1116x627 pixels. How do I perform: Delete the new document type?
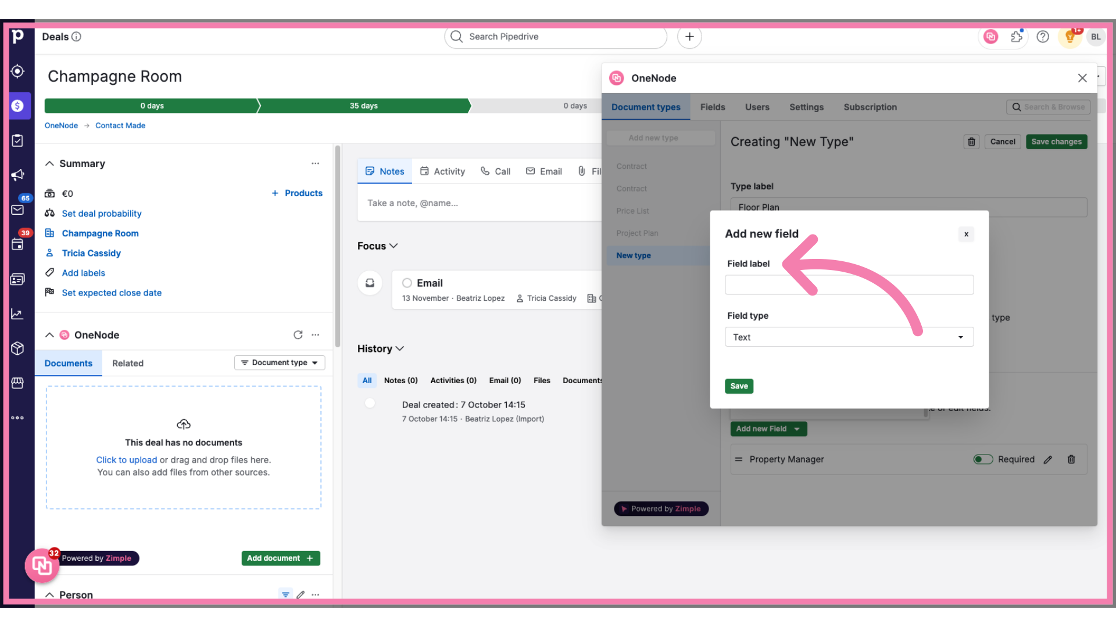click(971, 142)
